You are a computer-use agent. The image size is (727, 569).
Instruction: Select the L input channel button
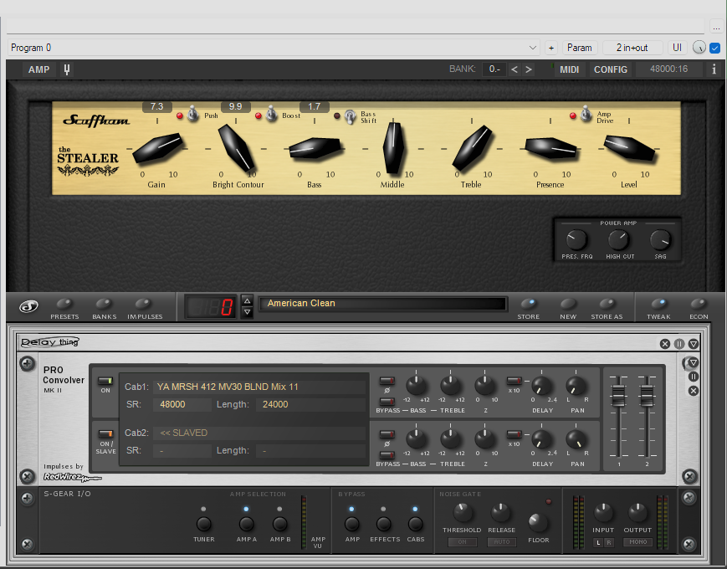coord(598,542)
